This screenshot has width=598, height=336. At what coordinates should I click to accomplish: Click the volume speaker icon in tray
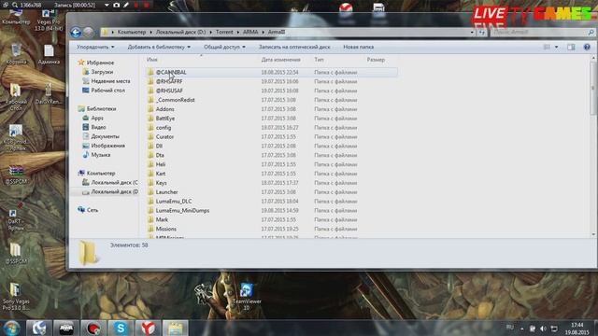[544, 329]
